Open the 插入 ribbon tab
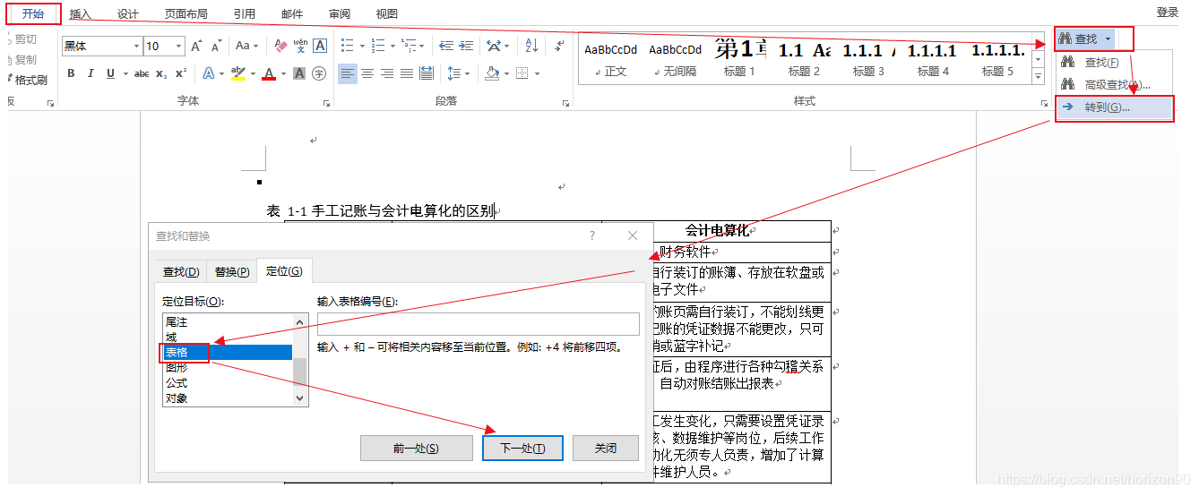Image resolution: width=1199 pixels, height=496 pixels. point(81,13)
